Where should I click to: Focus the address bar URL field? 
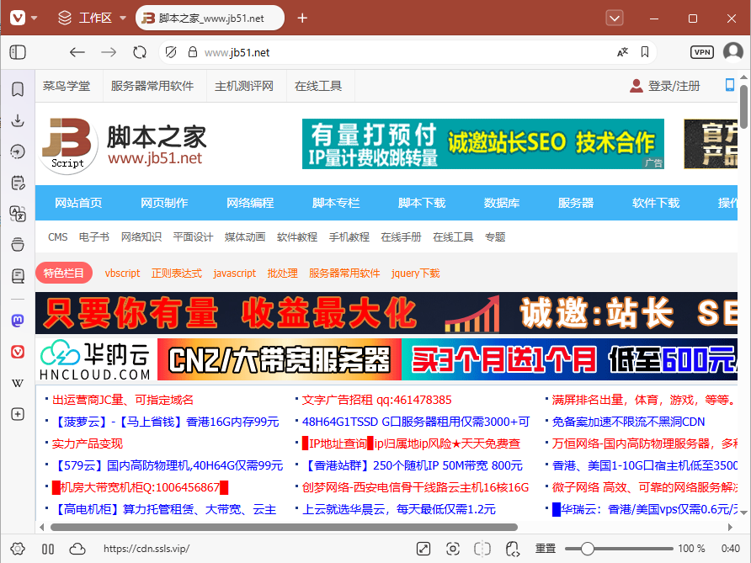(407, 52)
